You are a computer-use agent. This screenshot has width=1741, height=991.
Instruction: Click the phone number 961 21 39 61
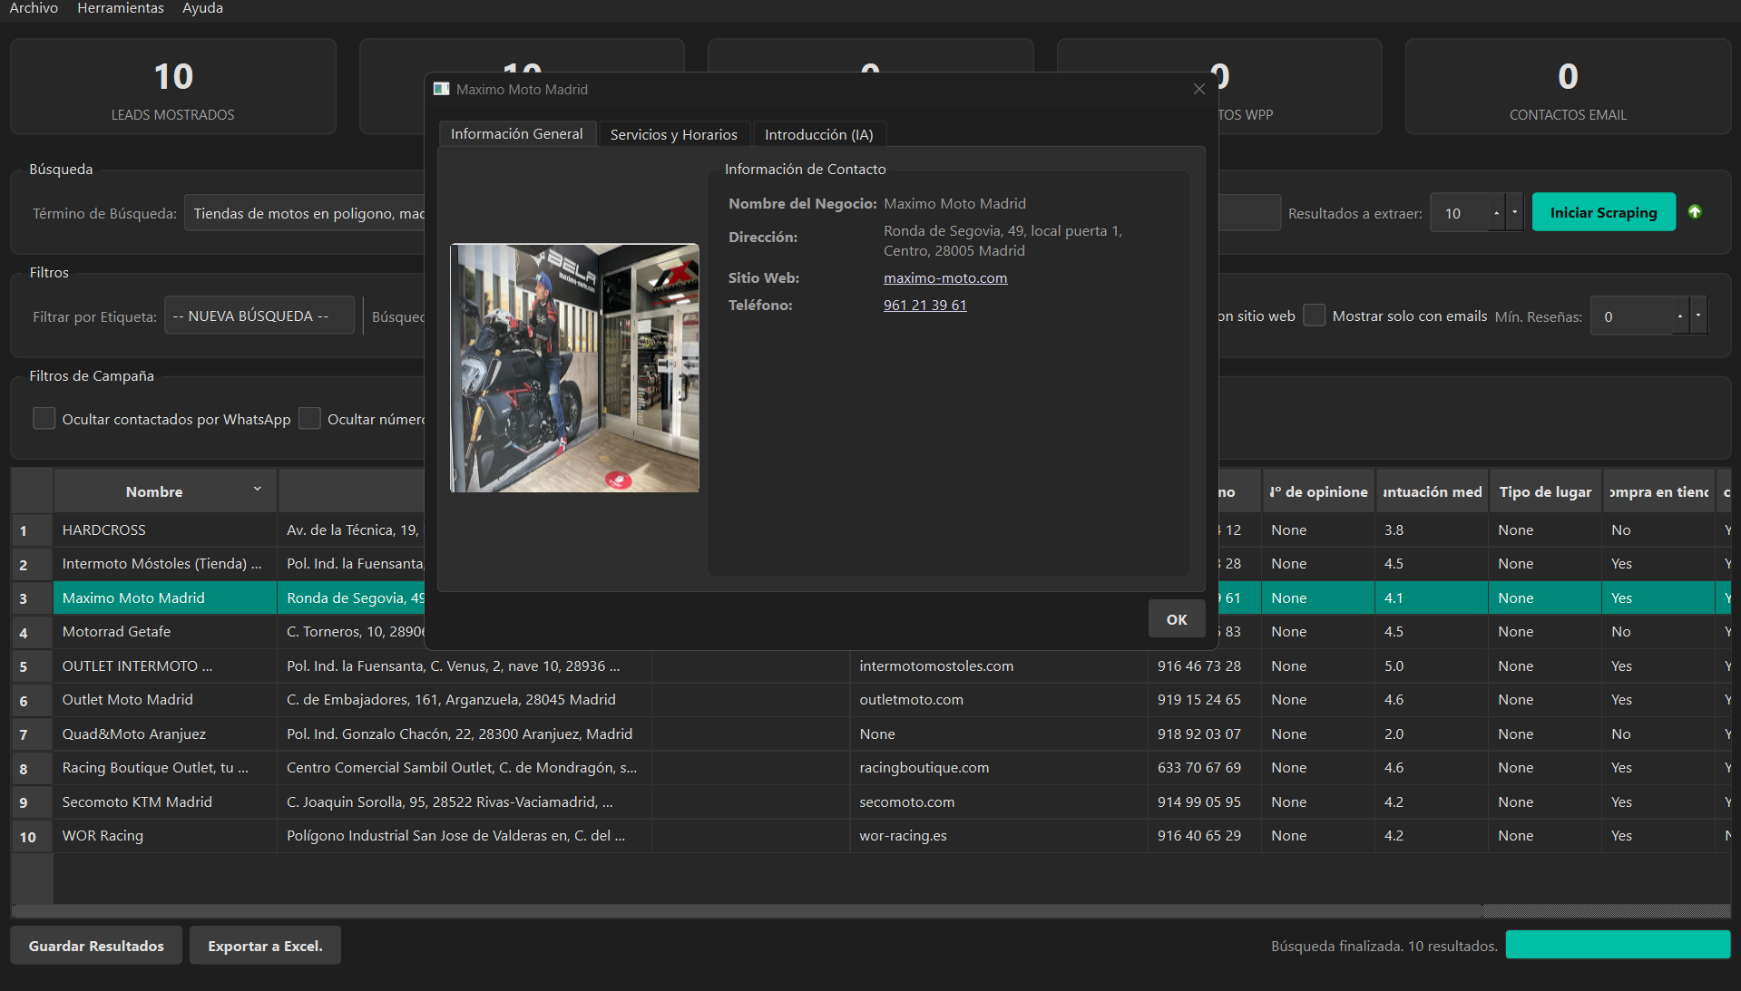pyautogui.click(x=925, y=306)
